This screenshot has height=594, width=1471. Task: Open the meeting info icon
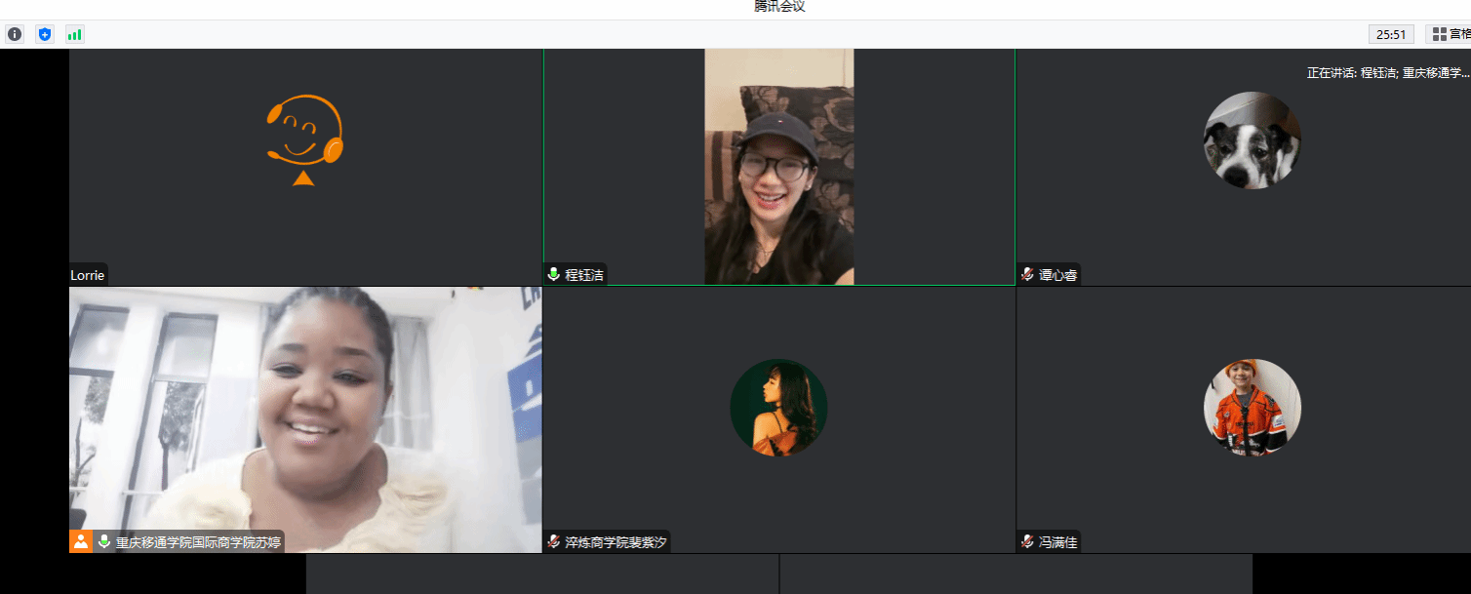pos(15,34)
